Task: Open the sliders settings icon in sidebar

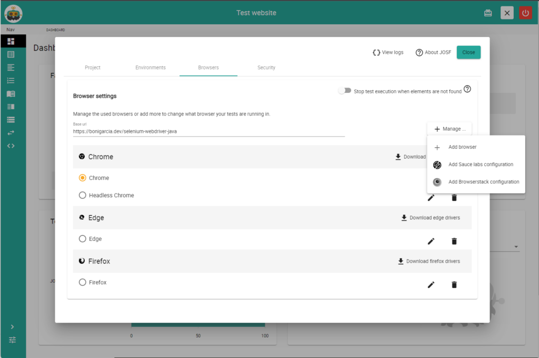Action: (x=12, y=340)
